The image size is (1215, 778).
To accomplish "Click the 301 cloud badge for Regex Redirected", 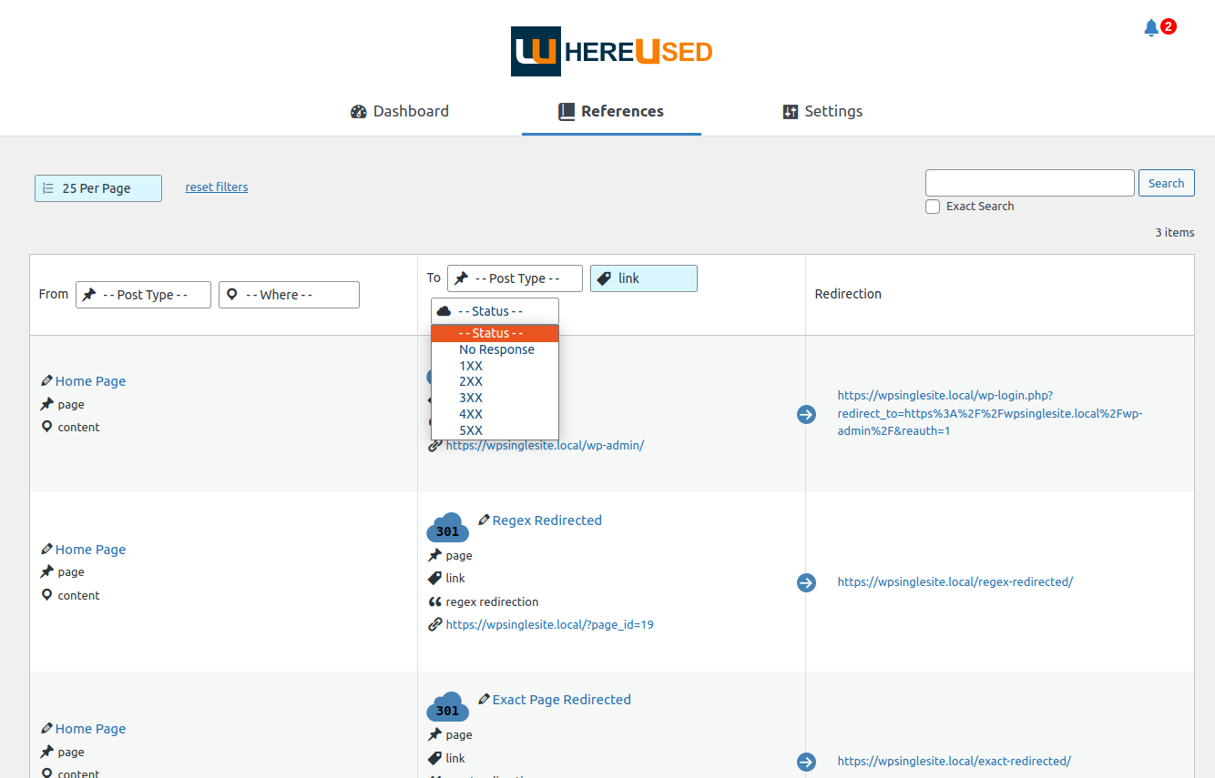I will (447, 528).
